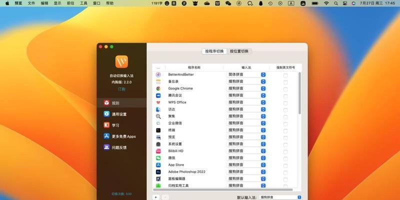Open Spotlight search in menu bar
This screenshot has height=200, width=400.
click(x=336, y=3)
